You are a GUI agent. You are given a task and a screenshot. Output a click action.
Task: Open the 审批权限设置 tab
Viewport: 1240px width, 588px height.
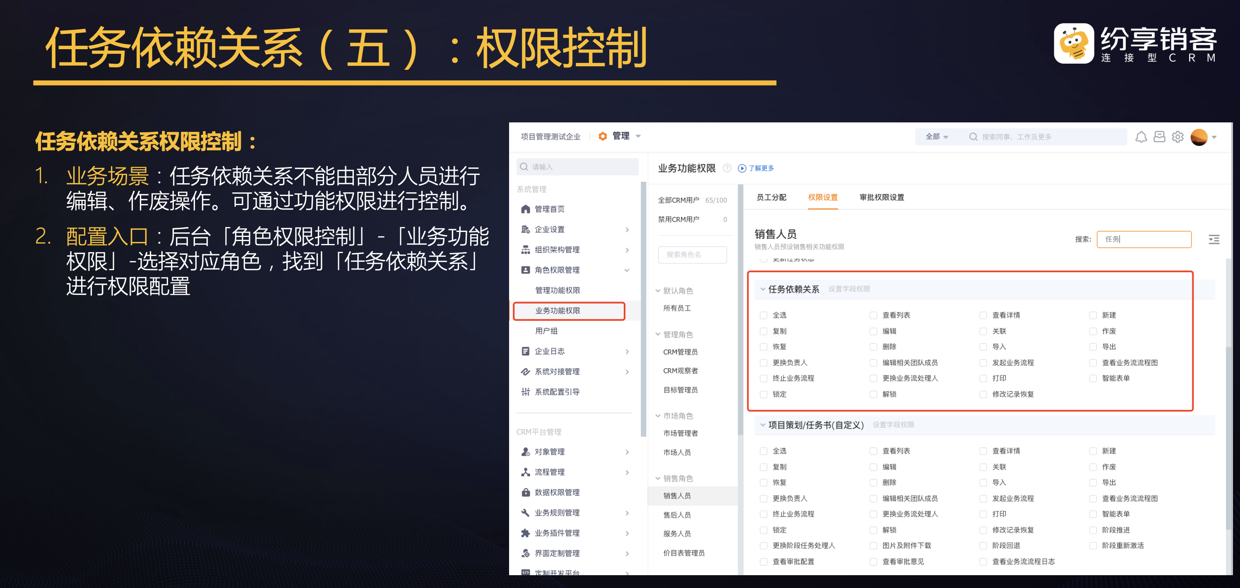[882, 198]
